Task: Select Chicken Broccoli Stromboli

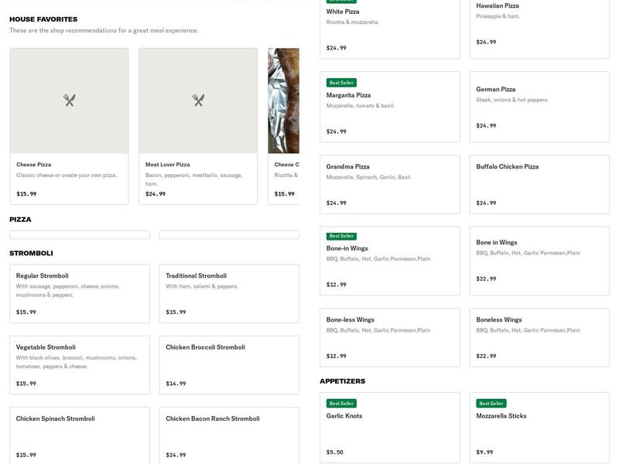Action: coord(228,364)
